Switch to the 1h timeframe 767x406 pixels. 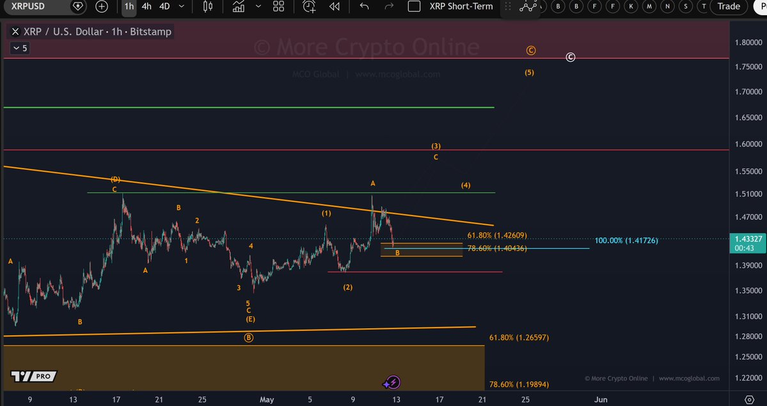pyautogui.click(x=129, y=6)
